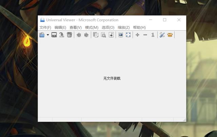Click the Copy toolbar icon
217x137 pixels.
pyautogui.click(x=96, y=35)
